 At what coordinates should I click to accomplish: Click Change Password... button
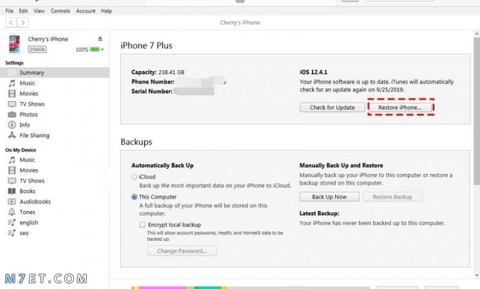coord(182,251)
